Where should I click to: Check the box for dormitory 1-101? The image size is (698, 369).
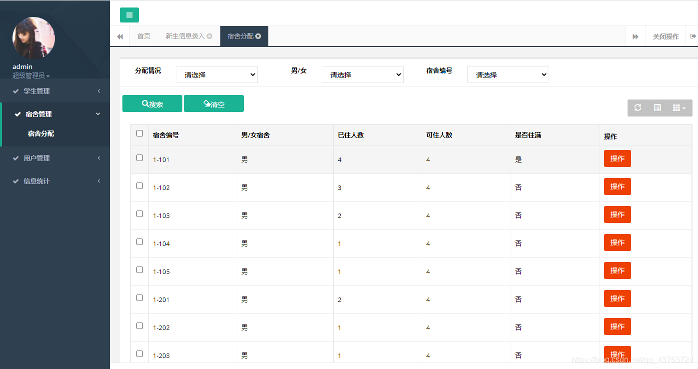[x=140, y=158]
